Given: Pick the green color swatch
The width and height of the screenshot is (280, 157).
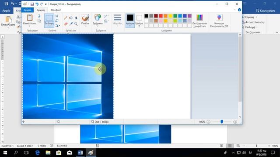Looking at the screenshot, I should [x=175, y=16].
